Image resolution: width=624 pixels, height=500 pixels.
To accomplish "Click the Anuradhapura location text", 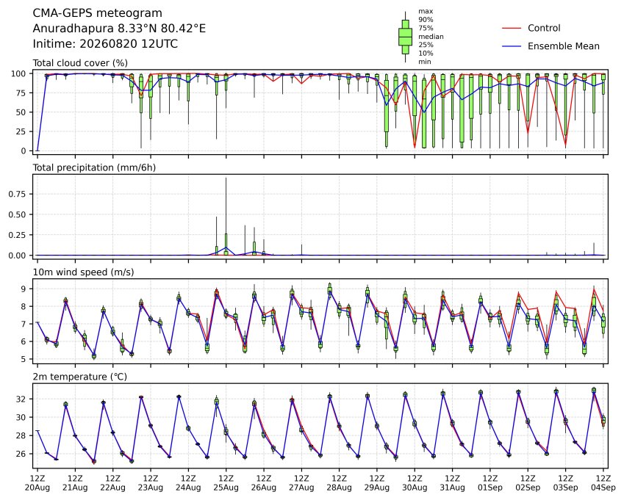I will pos(119,29).
